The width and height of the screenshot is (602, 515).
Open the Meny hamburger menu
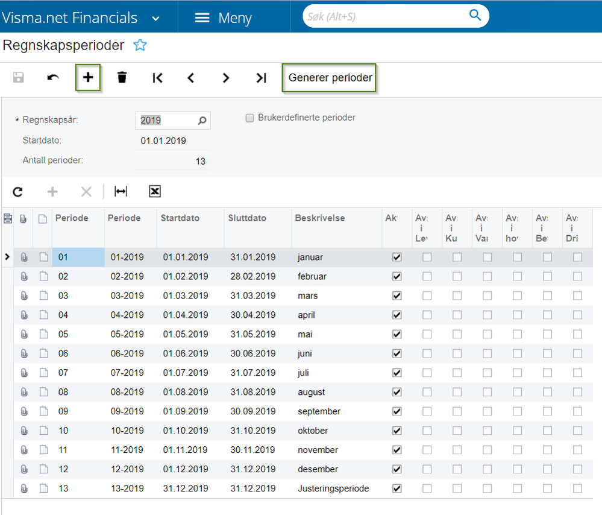coord(202,18)
